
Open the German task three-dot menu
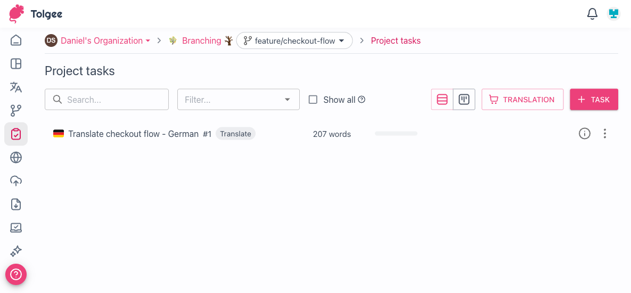pyautogui.click(x=604, y=134)
